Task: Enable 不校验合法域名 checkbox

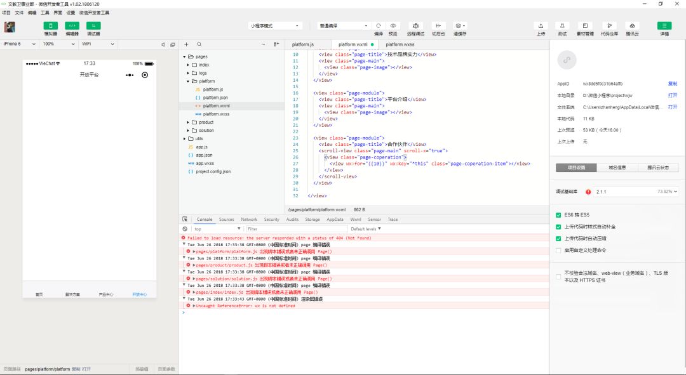Action: [x=558, y=277]
